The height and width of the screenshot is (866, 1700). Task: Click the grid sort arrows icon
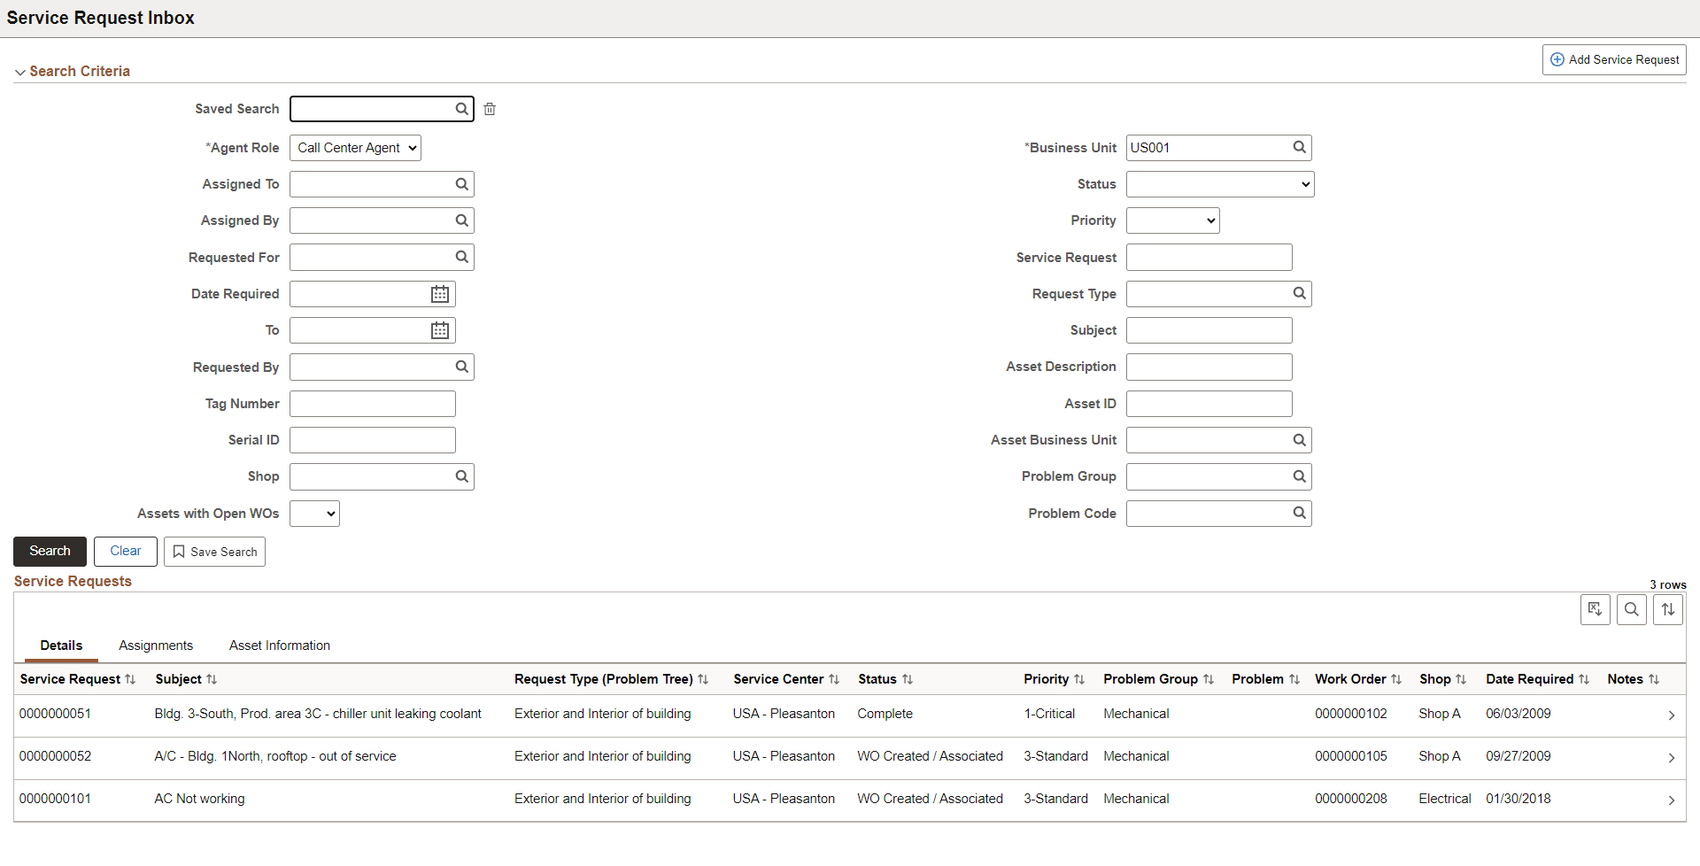pyautogui.click(x=1668, y=609)
